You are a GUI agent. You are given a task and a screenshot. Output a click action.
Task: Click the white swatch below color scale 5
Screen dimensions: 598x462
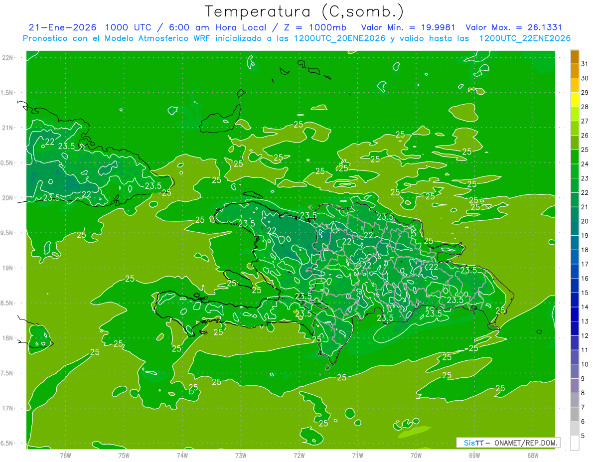(575, 443)
